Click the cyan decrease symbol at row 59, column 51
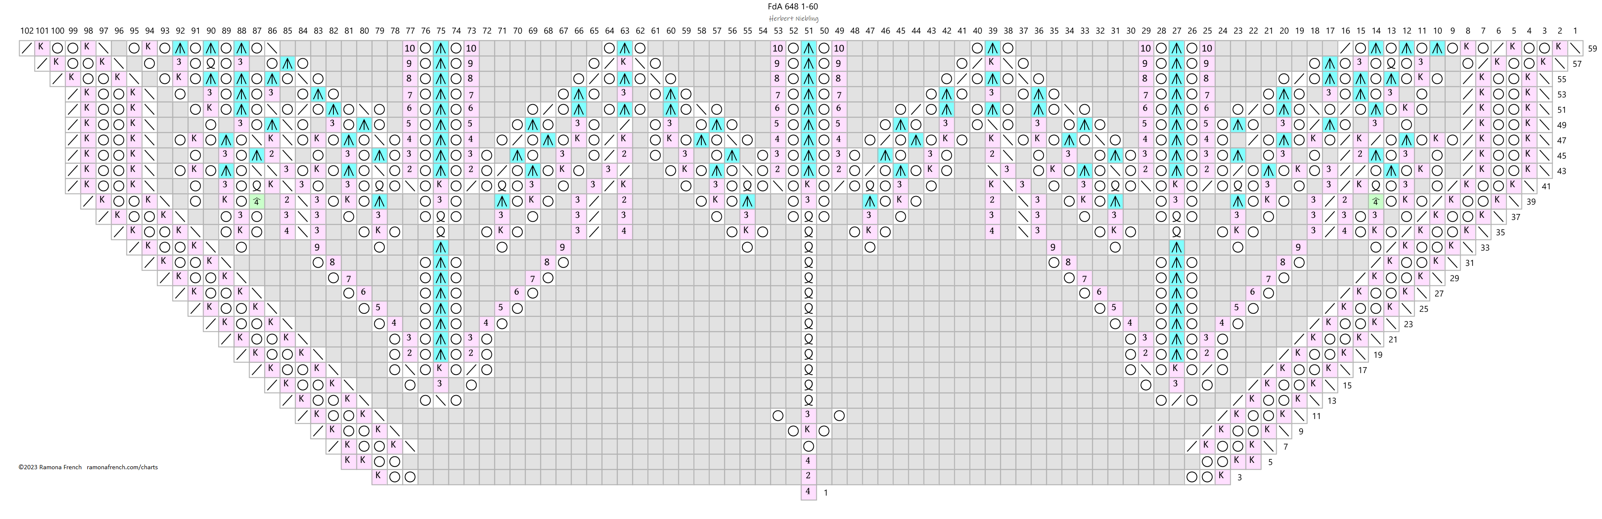The width and height of the screenshot is (1602, 519). click(809, 48)
